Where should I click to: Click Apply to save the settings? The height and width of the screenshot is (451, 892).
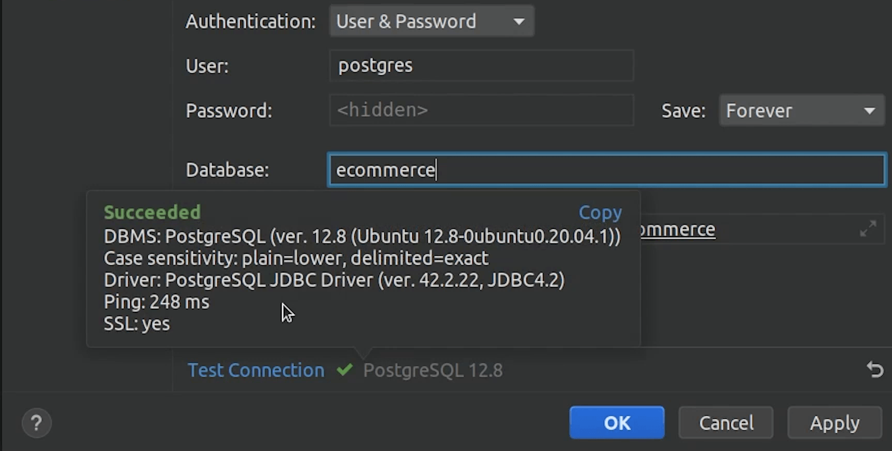[x=834, y=423]
